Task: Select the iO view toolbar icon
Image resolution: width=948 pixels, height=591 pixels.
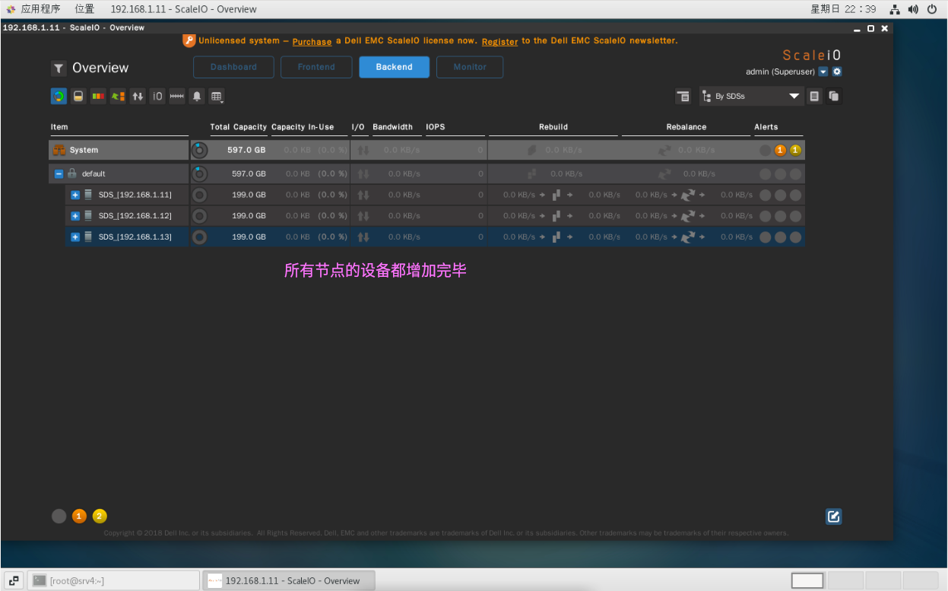Action: pyautogui.click(x=157, y=97)
